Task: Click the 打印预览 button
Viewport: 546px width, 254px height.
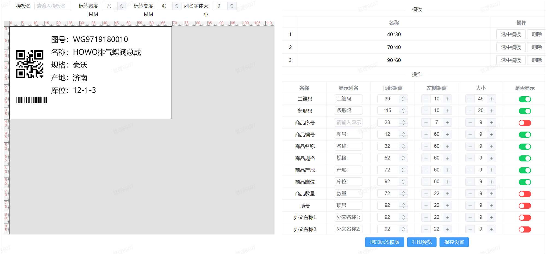Action: [x=422, y=242]
